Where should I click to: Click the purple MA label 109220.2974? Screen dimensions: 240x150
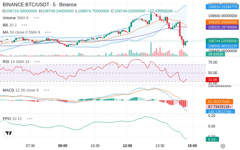point(222,27)
